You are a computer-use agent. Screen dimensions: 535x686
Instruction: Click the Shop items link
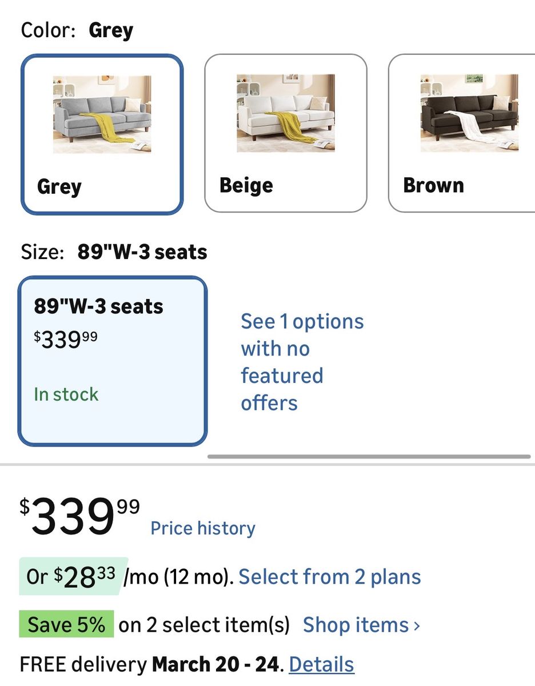pyautogui.click(x=356, y=625)
